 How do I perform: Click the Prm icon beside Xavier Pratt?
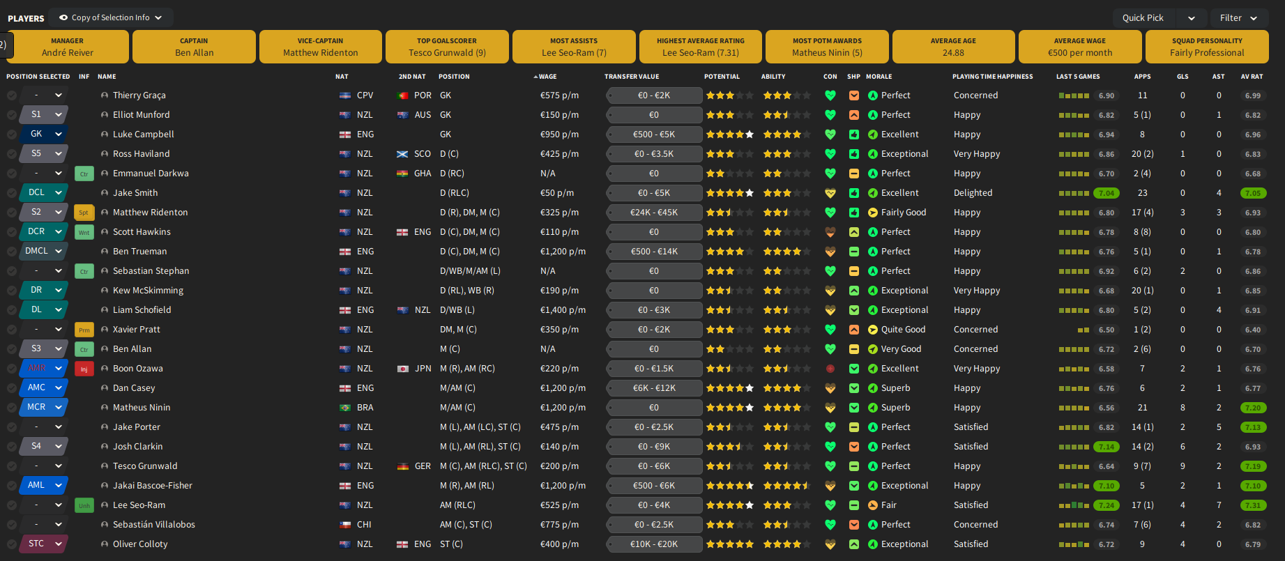pyautogui.click(x=84, y=330)
